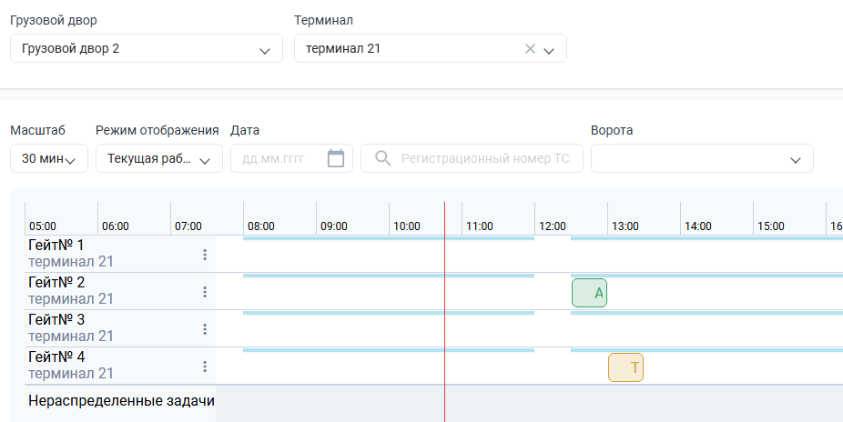Click the 13:00 timeline header
The width and height of the screenshot is (843, 422).
pos(625,226)
